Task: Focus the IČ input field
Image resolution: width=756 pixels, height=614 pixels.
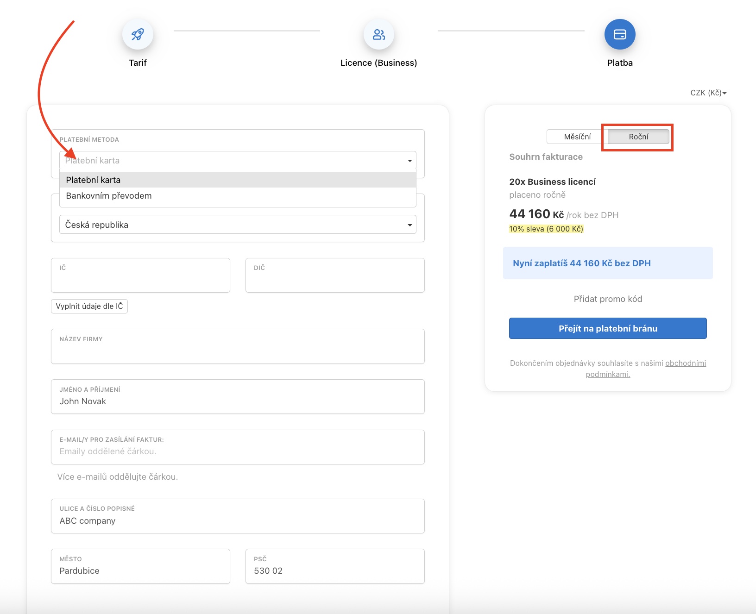Action: coord(140,279)
